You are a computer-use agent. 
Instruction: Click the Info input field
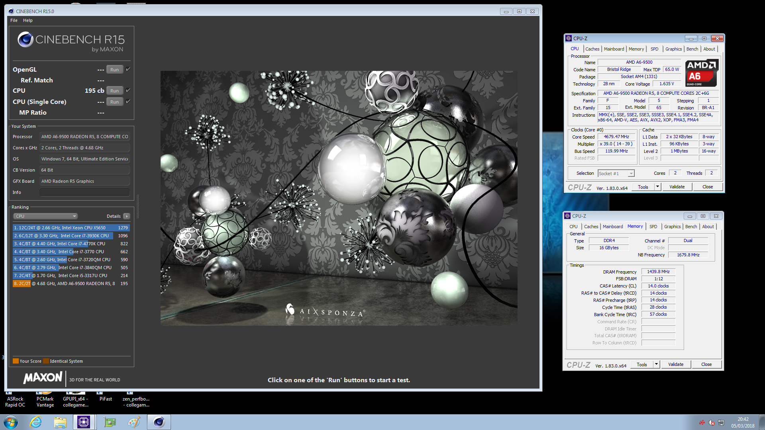[84, 192]
